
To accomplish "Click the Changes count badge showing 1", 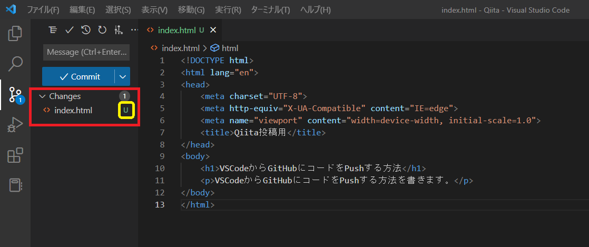I will coord(124,96).
